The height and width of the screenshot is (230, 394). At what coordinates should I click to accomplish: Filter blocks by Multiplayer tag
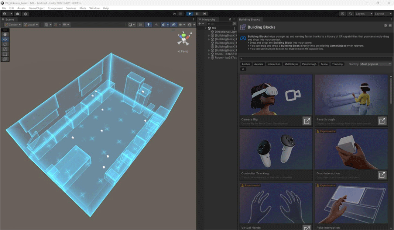coord(291,64)
